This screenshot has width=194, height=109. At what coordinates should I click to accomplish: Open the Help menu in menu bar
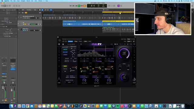(47, 1)
